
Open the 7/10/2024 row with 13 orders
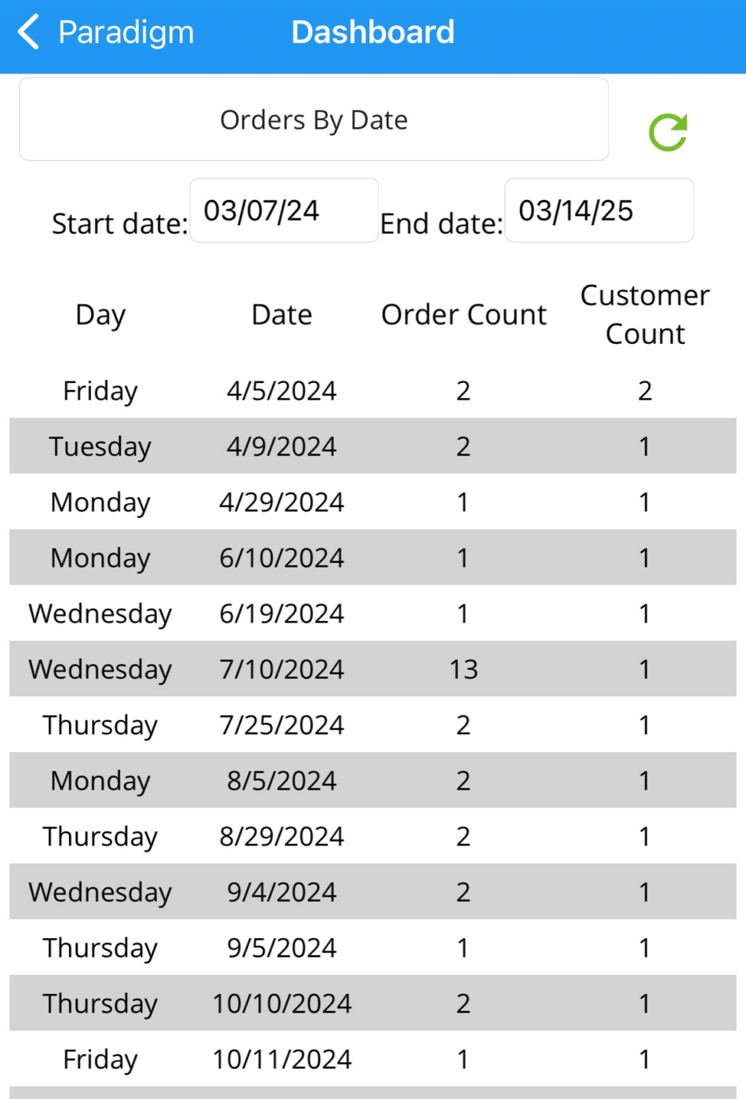(373, 669)
